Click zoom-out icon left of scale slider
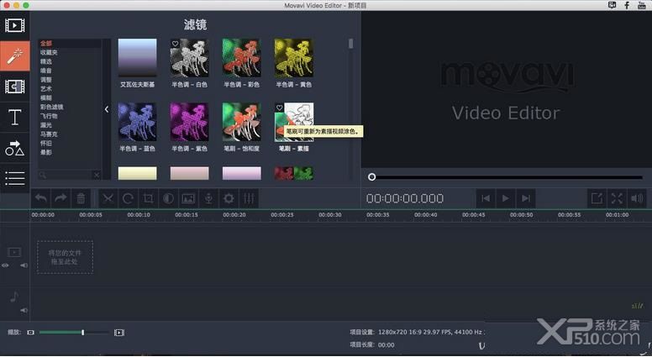The image size is (652, 357). pos(30,333)
